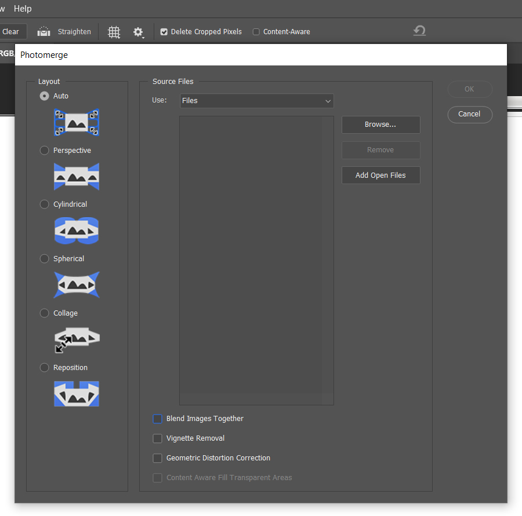Click inside the empty source files list
The height and width of the screenshot is (516, 522).
click(x=256, y=260)
